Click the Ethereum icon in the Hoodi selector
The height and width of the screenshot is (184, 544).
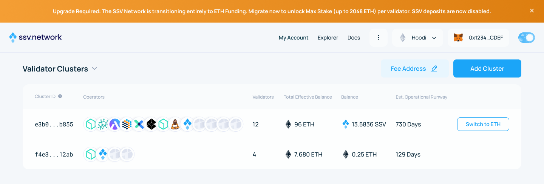[403, 38]
